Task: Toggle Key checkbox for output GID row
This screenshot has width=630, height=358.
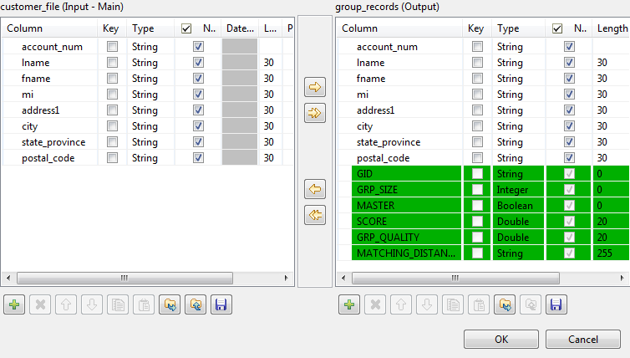Action: click(477, 174)
